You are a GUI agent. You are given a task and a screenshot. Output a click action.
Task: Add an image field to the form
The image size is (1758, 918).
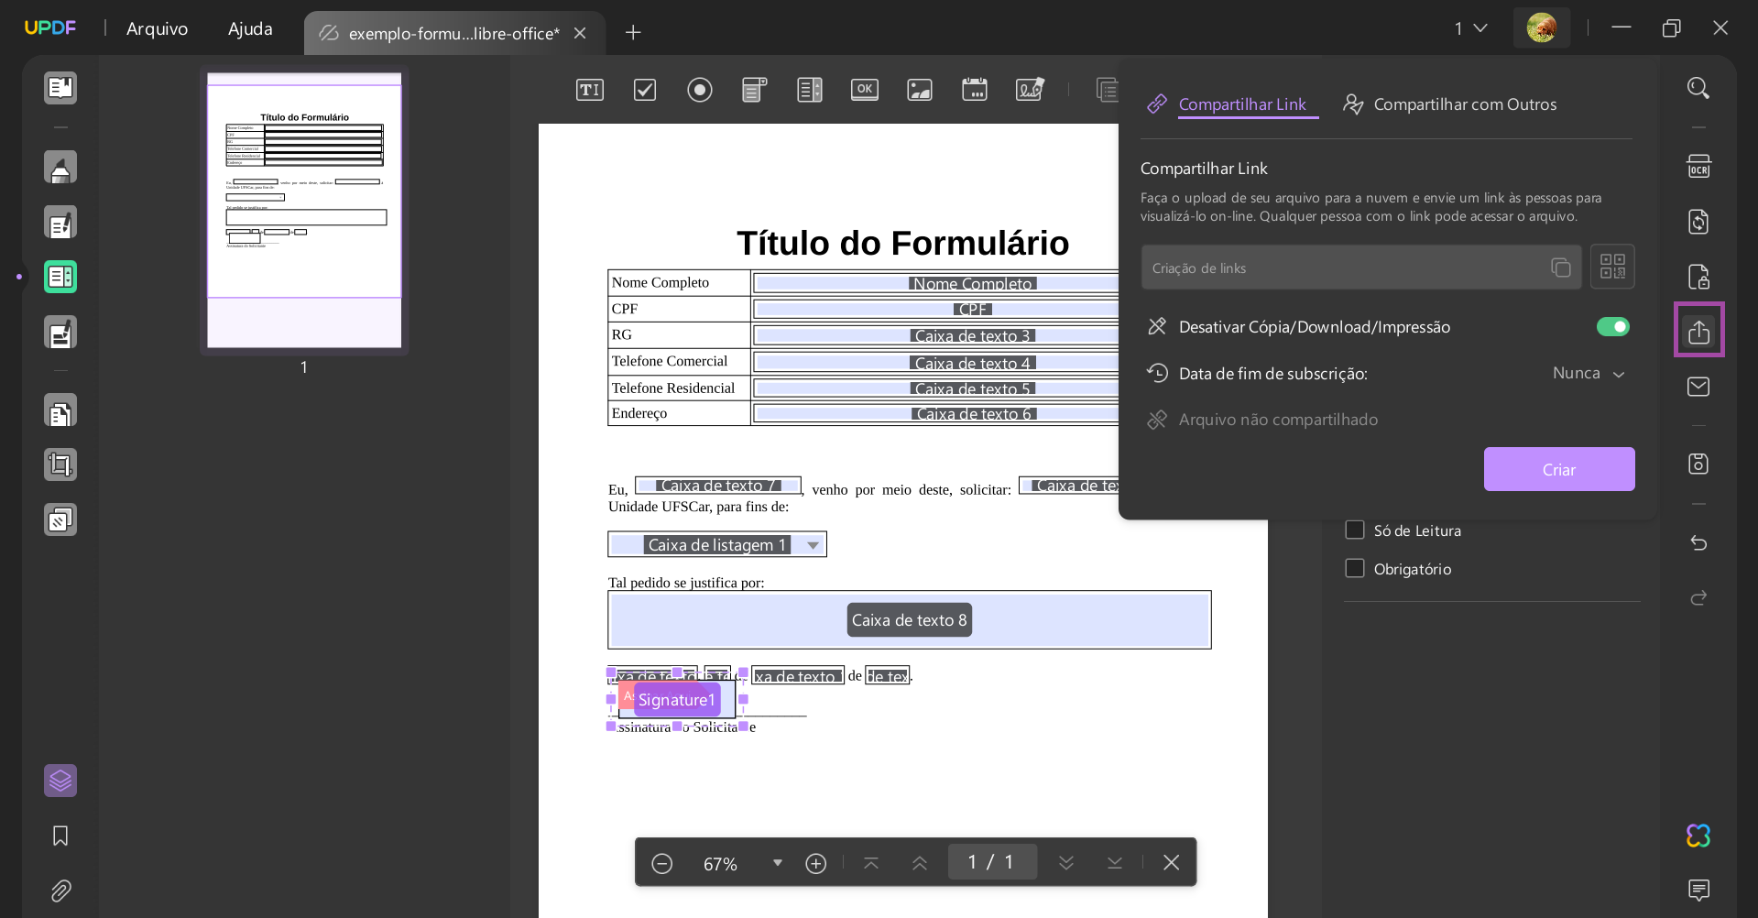(x=919, y=89)
